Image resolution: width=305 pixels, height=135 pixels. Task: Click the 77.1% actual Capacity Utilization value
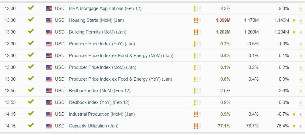click(x=224, y=126)
